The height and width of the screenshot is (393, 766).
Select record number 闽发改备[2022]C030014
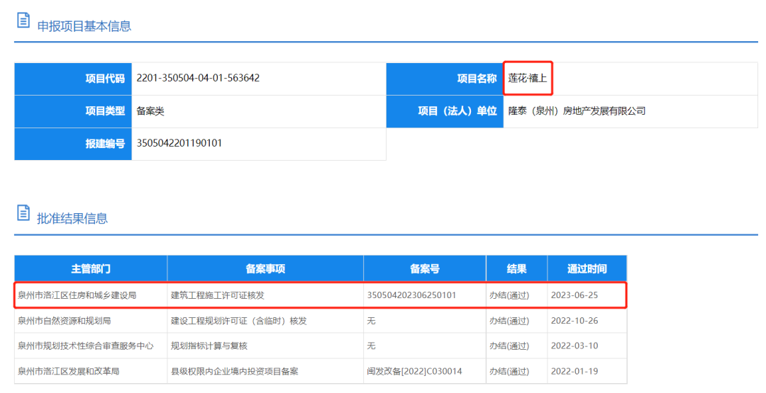pyautogui.click(x=414, y=372)
